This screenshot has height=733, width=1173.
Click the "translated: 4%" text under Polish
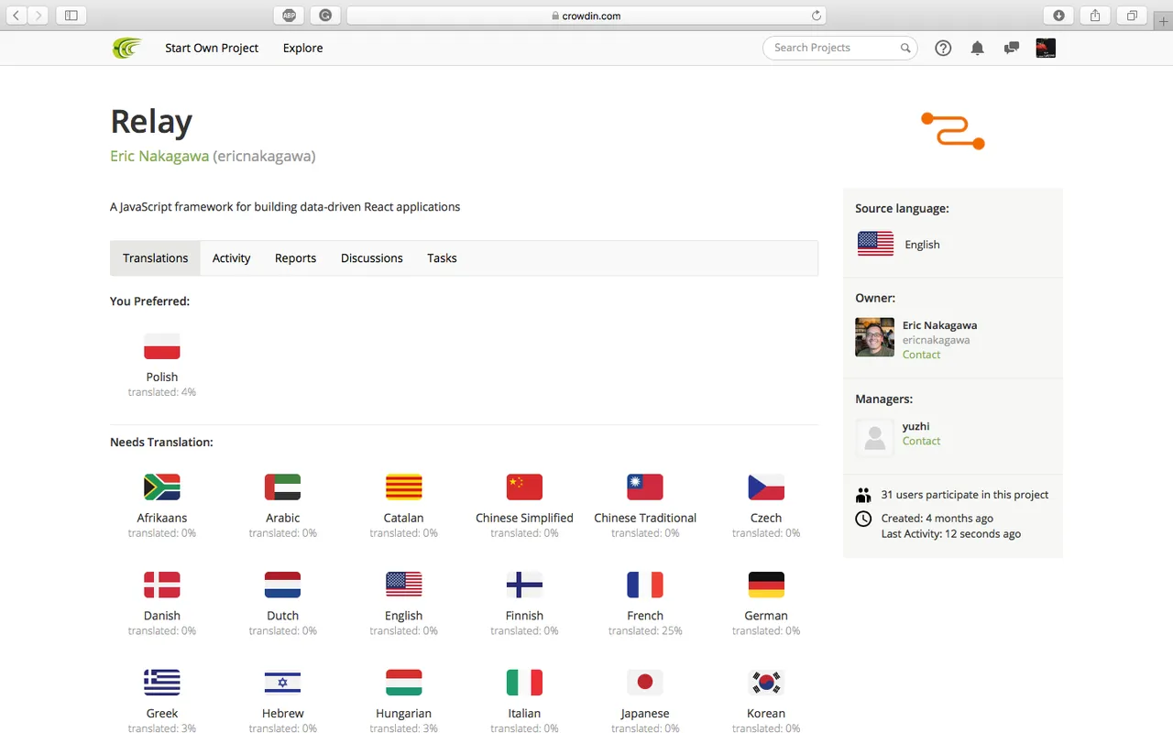162,392
